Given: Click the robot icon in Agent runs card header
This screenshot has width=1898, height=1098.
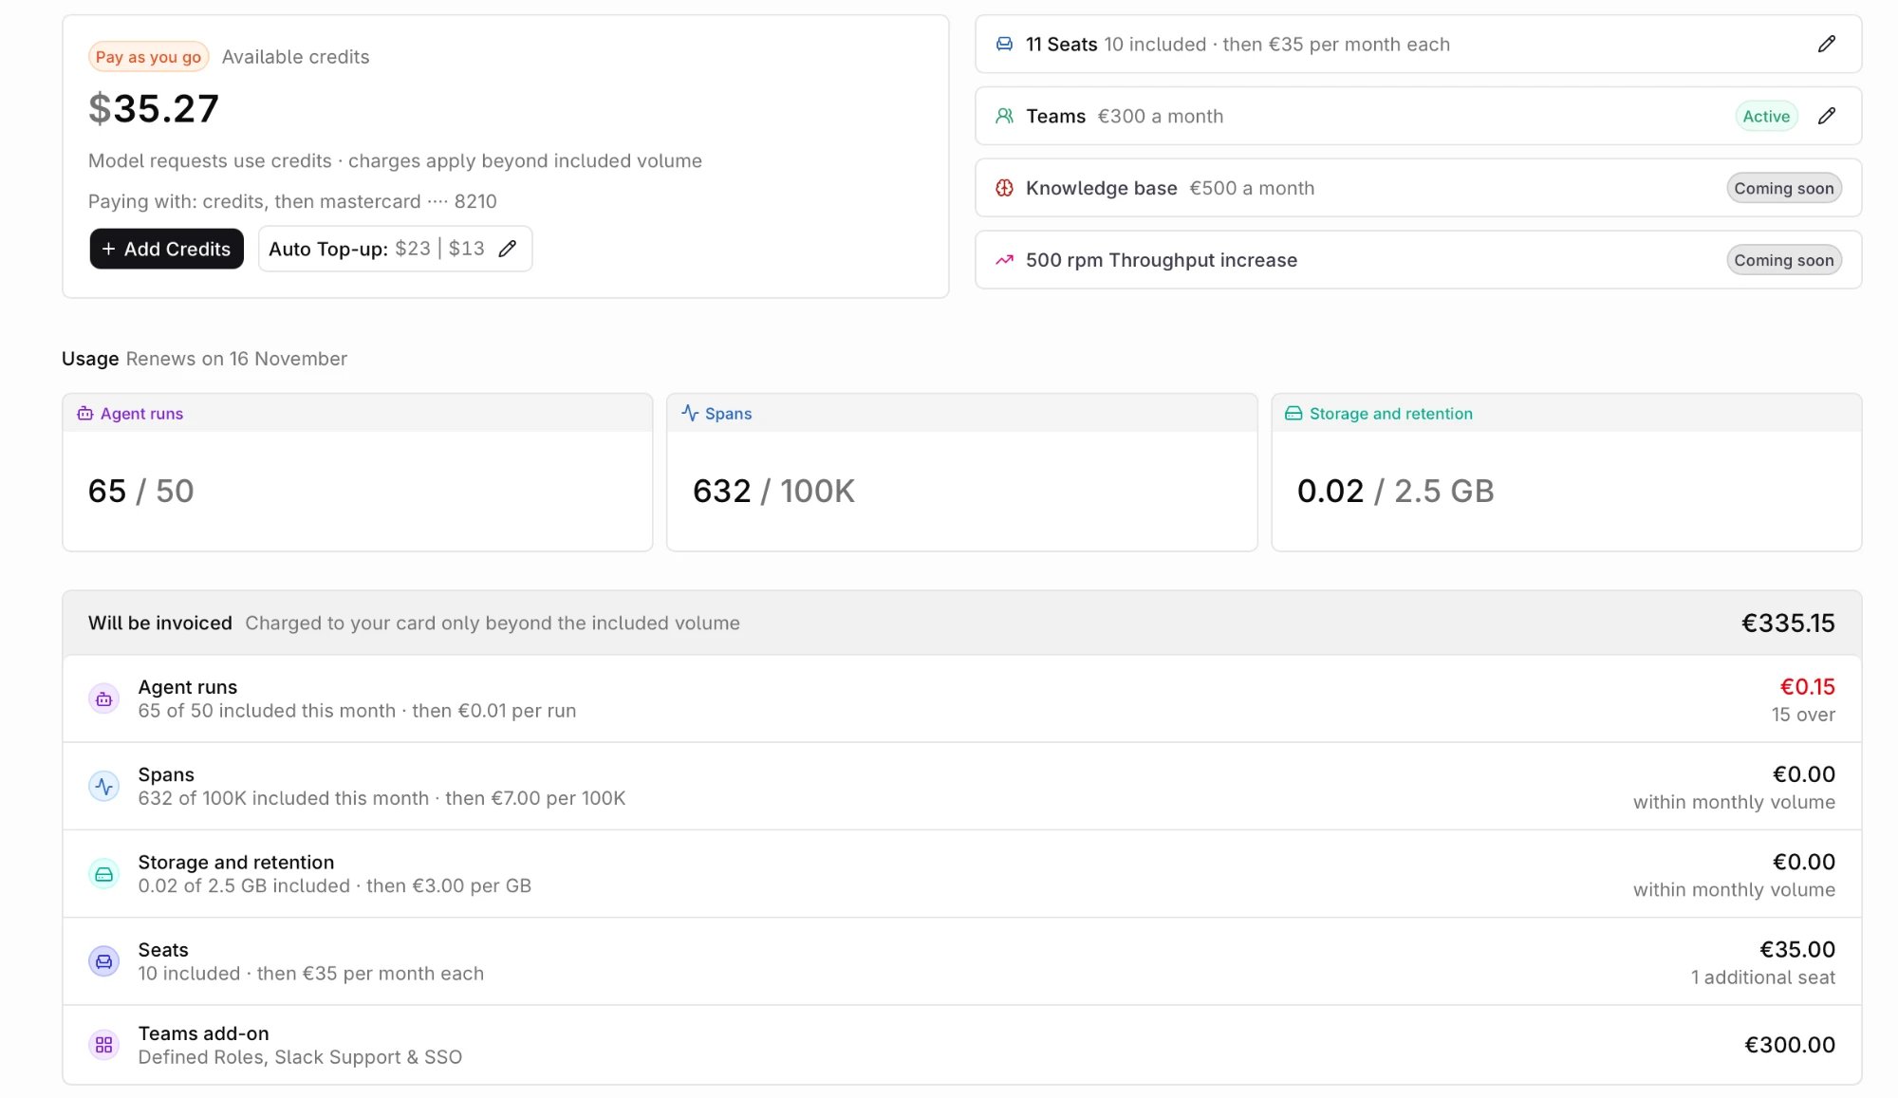Looking at the screenshot, I should coord(85,414).
